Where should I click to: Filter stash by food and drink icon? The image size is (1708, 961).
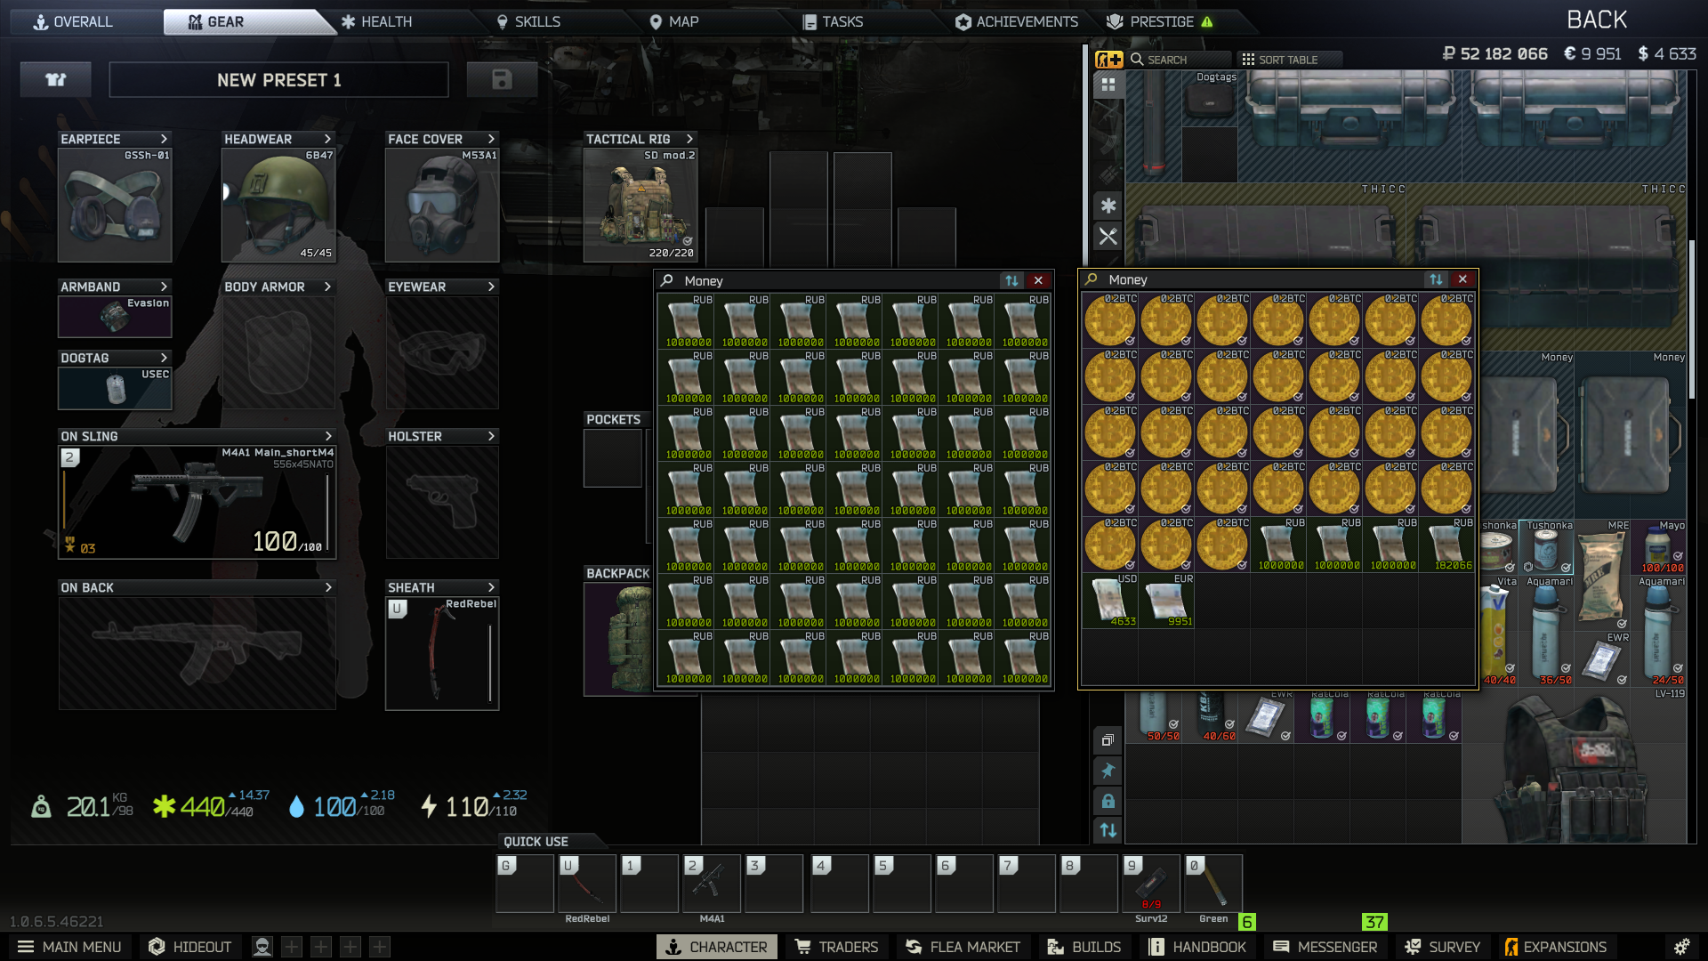click(x=1108, y=236)
